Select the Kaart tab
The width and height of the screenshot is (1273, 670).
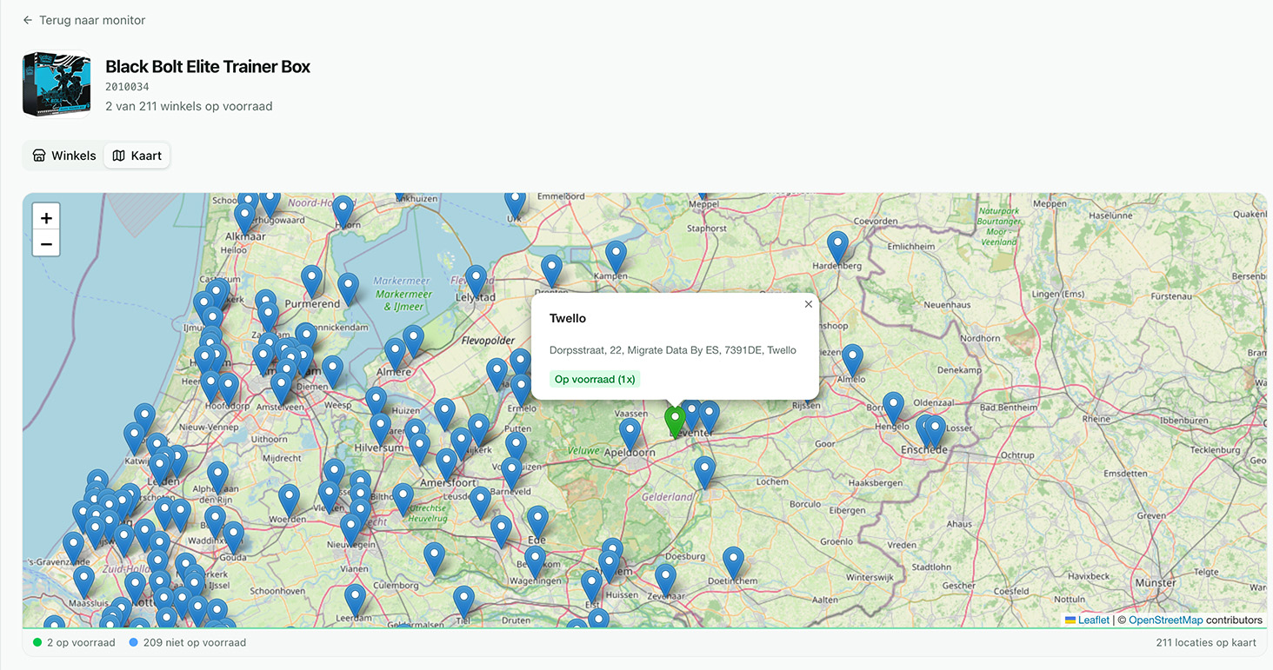(137, 156)
